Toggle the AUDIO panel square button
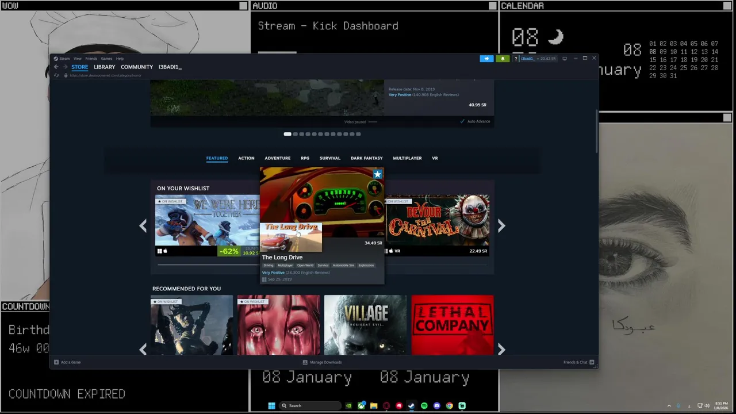The height and width of the screenshot is (414, 736). [x=493, y=6]
